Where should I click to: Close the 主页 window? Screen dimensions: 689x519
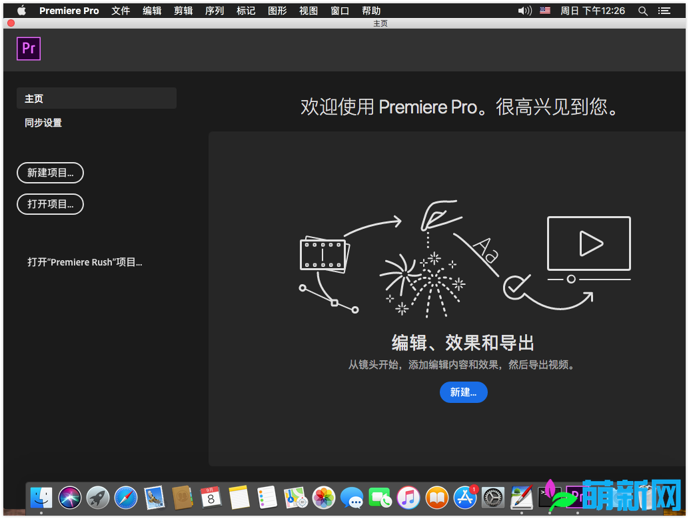(x=11, y=23)
